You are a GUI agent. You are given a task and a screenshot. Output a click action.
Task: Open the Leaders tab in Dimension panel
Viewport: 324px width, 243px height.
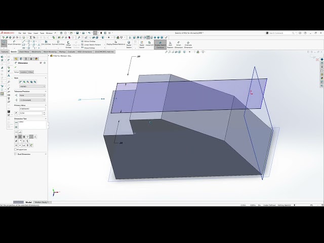coord(23,72)
